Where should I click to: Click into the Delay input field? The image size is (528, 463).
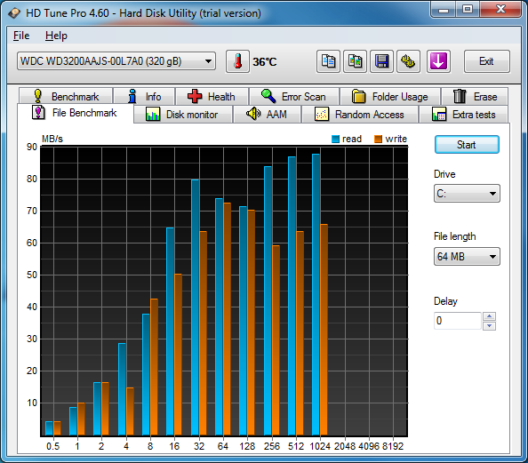coord(457,321)
